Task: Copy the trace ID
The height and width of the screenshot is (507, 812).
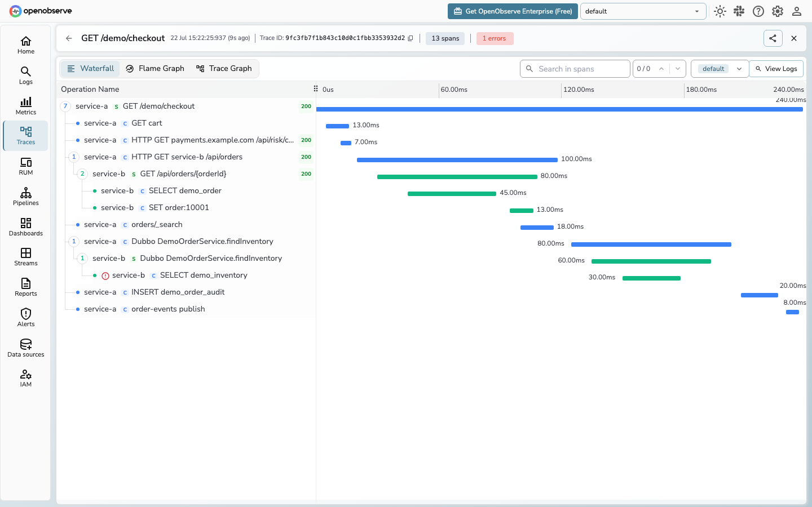Action: pos(411,38)
